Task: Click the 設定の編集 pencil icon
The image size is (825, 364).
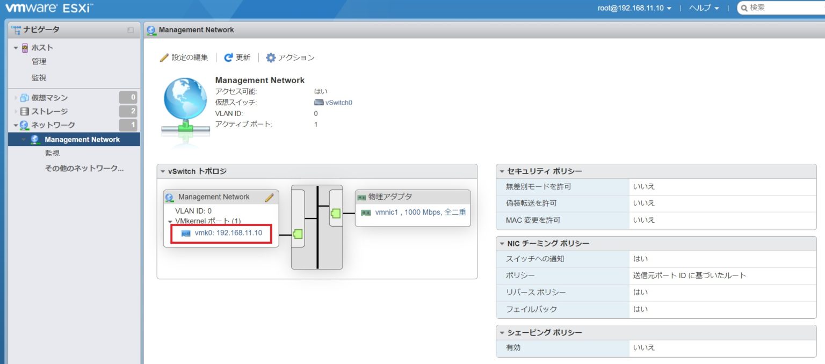Action: [164, 57]
